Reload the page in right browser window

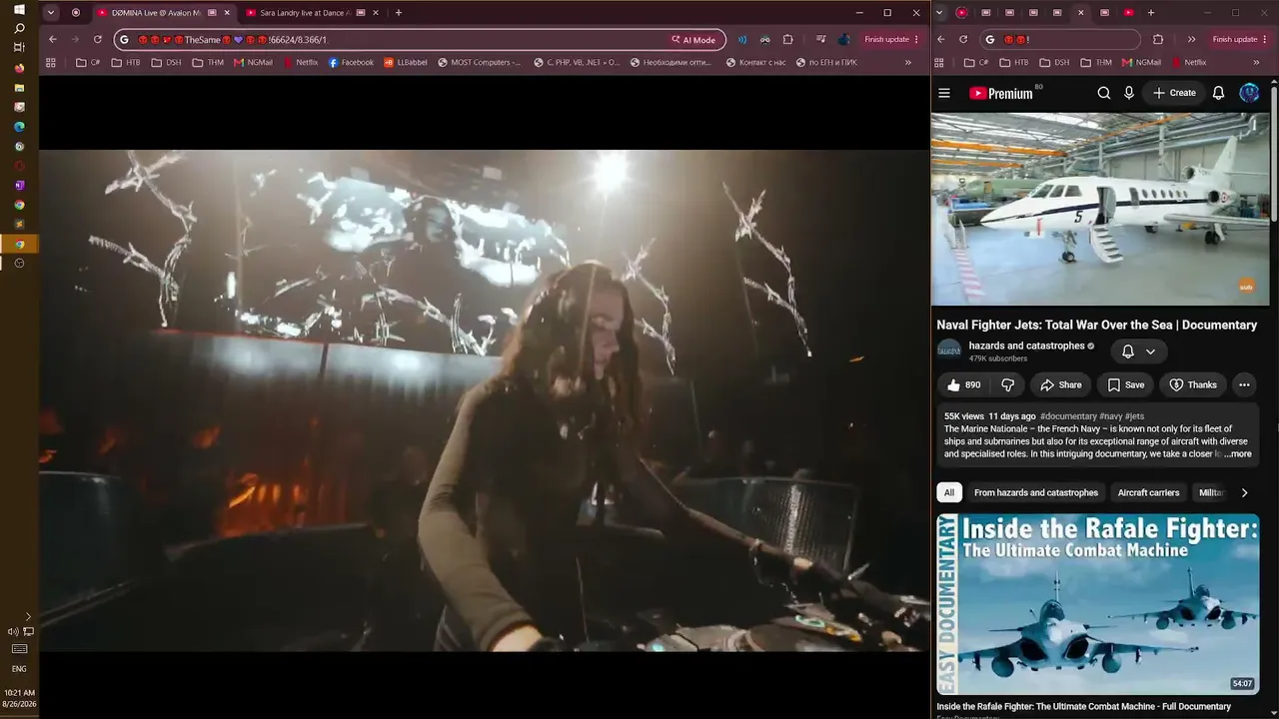[x=963, y=39]
